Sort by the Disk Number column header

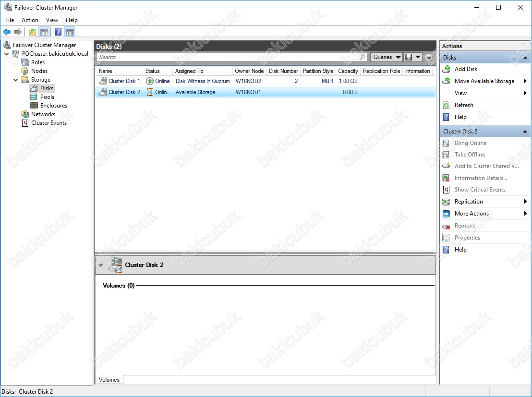coord(283,71)
